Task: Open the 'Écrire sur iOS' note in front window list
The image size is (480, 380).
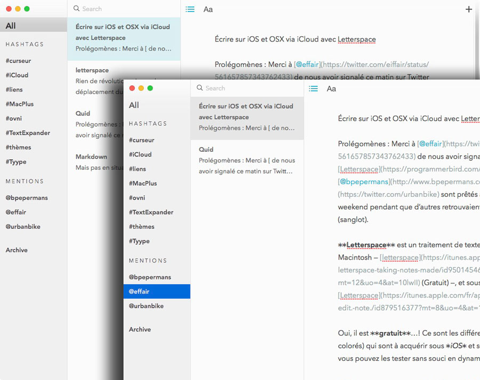Action: point(247,118)
